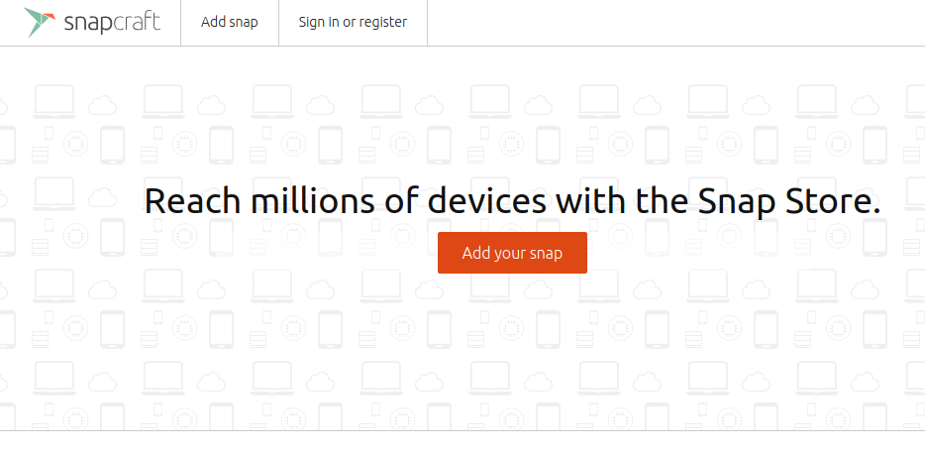The width and height of the screenshot is (925, 452).
Task: Click the word Store ending the headline
Action: point(833,200)
